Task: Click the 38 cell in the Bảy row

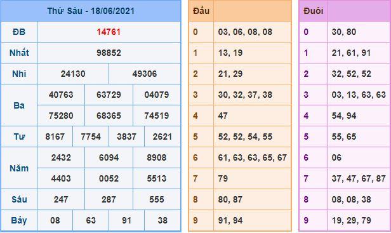Action: coord(162,220)
